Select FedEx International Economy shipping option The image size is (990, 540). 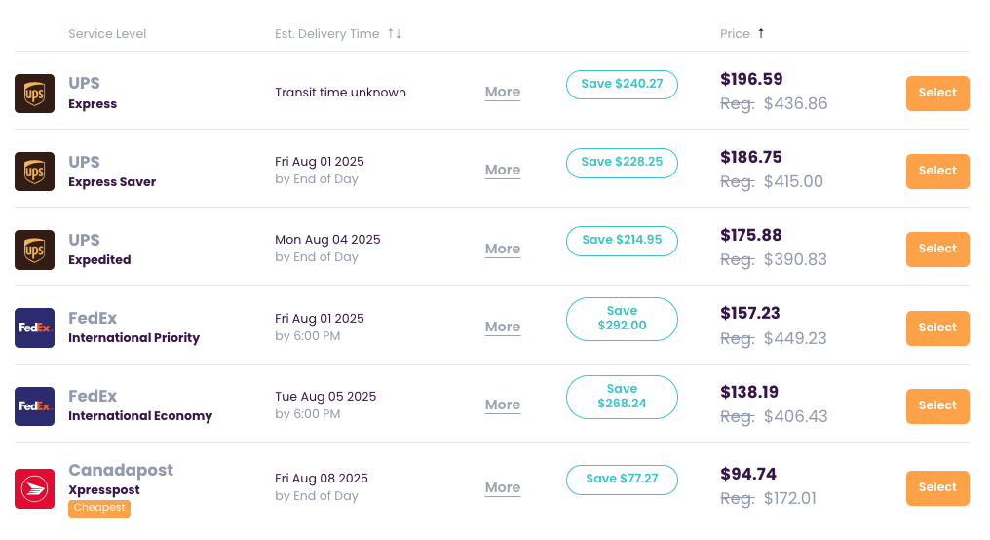pyautogui.click(x=937, y=405)
